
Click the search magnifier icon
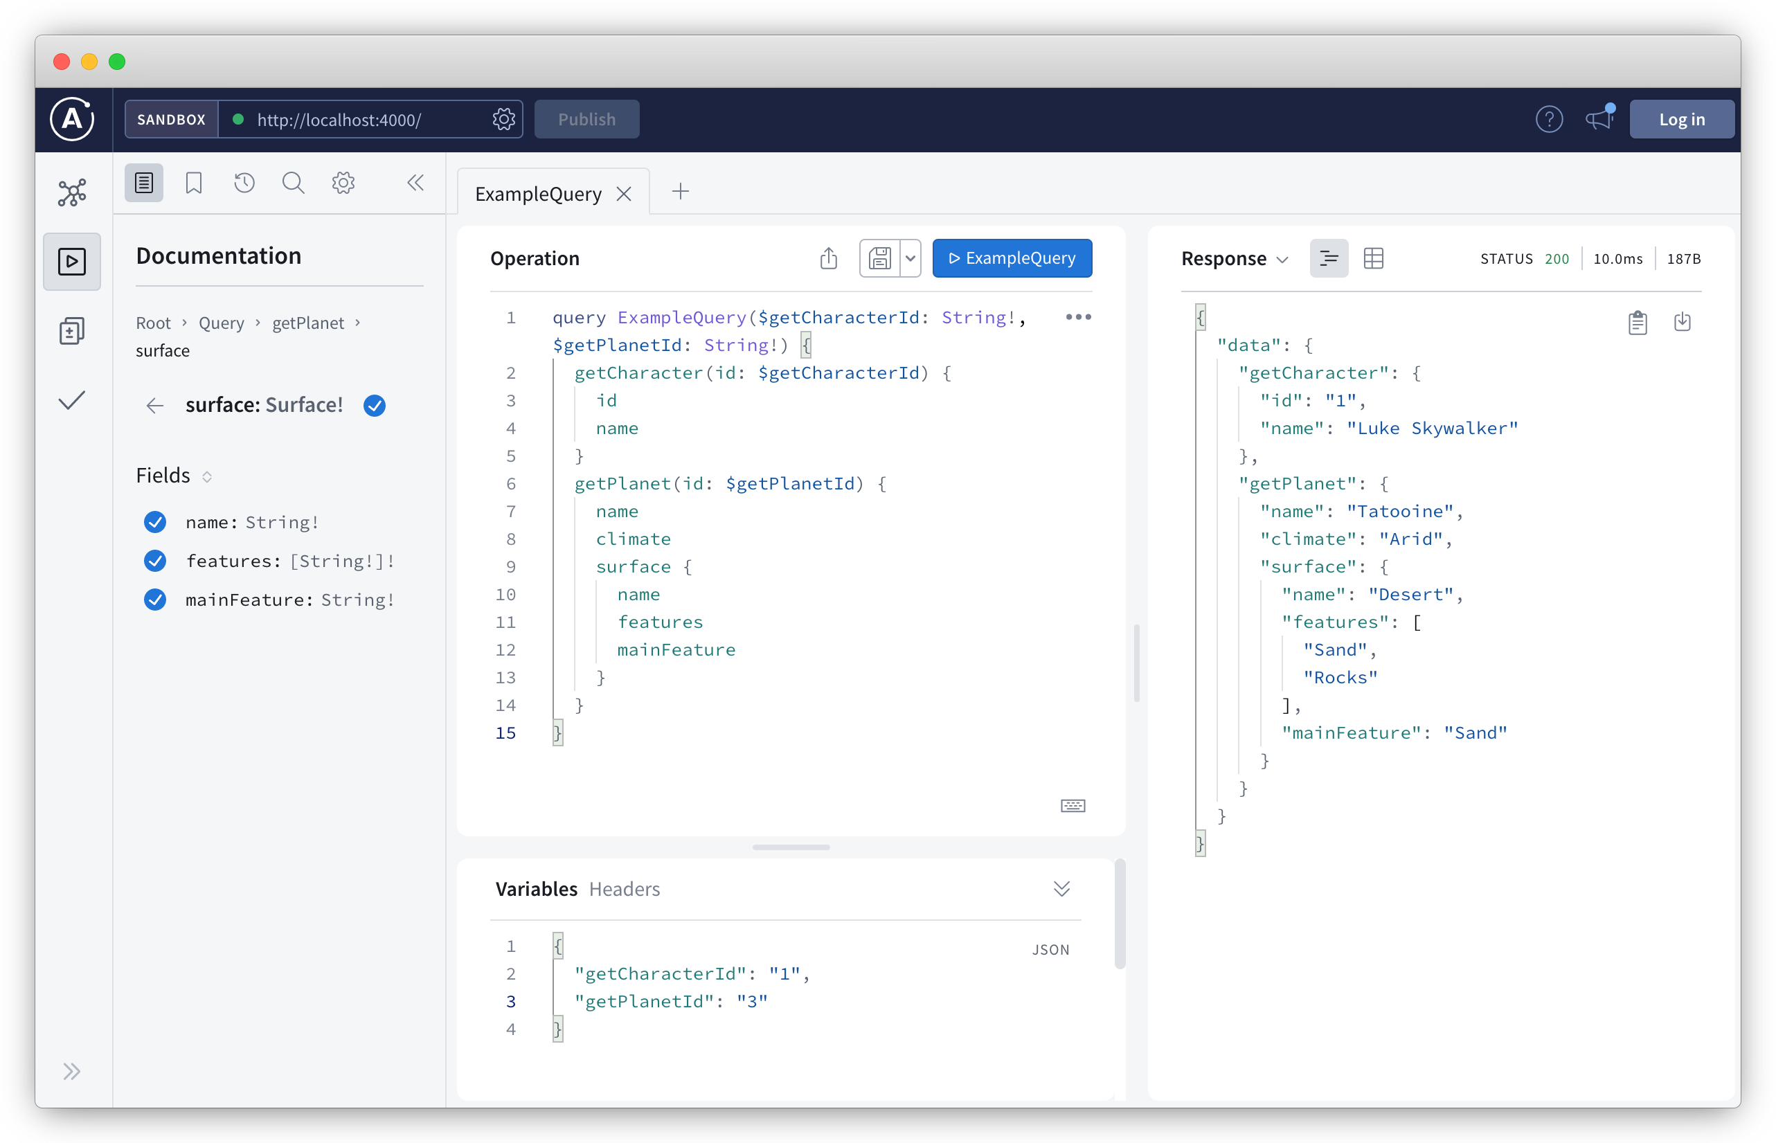pos(293,183)
